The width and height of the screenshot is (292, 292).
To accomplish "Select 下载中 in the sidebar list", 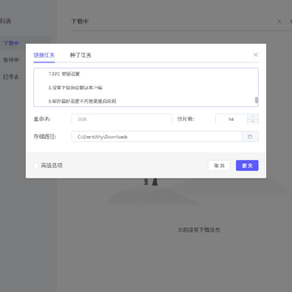I will point(11,43).
